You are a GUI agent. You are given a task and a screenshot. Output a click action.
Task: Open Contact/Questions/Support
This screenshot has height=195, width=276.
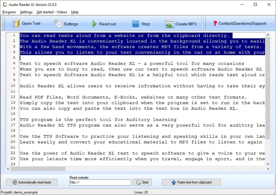240,23
